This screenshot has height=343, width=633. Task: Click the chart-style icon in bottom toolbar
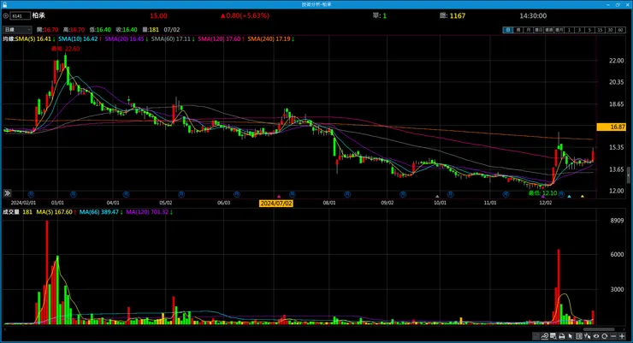536,336
